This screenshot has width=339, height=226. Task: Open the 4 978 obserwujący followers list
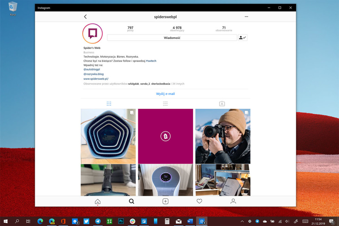coord(177,29)
